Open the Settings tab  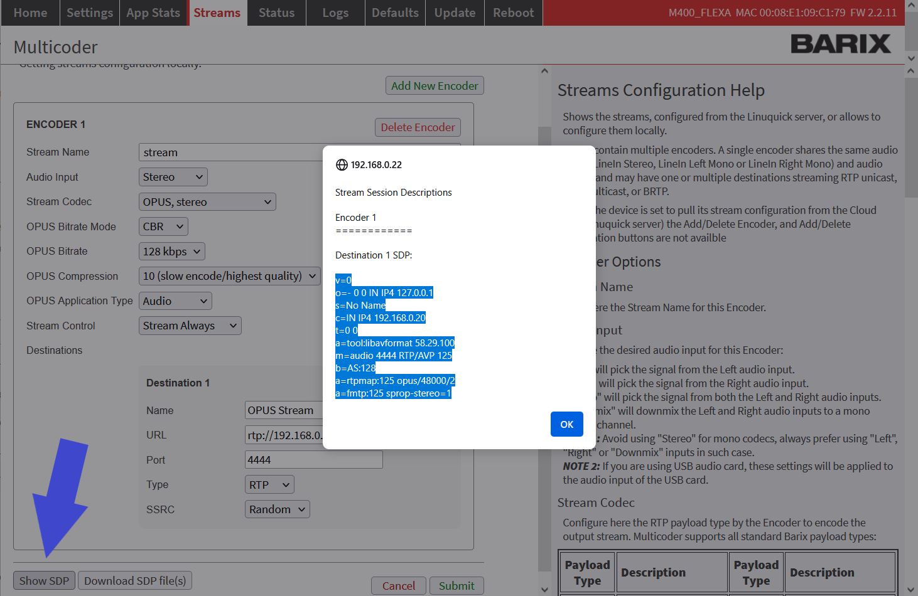tap(90, 13)
